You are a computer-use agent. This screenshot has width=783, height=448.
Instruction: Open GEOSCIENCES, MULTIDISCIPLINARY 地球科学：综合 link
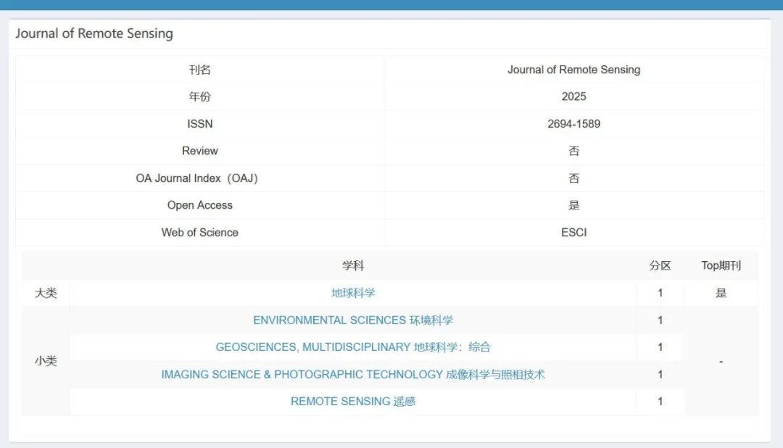click(353, 347)
